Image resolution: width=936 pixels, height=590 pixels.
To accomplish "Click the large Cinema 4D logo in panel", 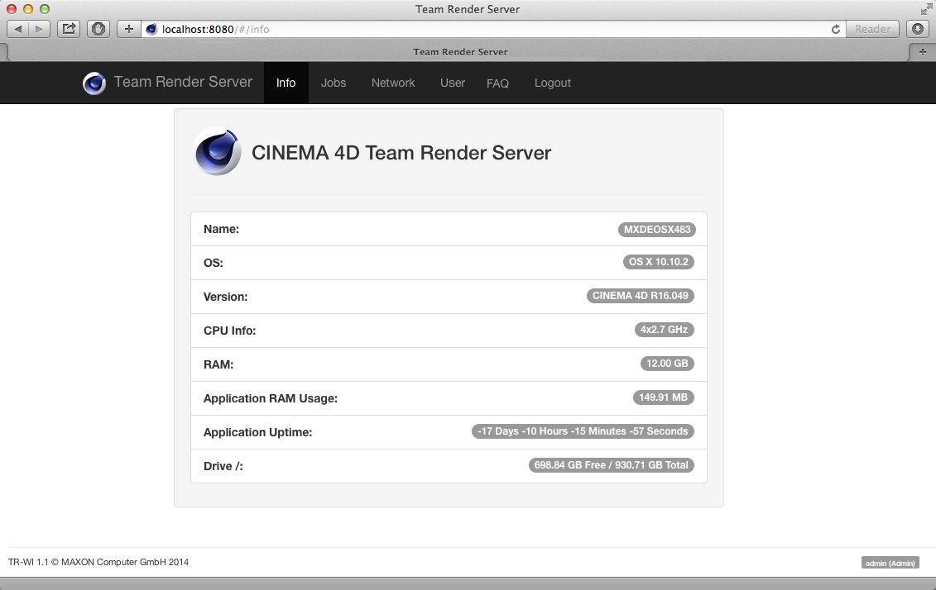I will click(218, 151).
